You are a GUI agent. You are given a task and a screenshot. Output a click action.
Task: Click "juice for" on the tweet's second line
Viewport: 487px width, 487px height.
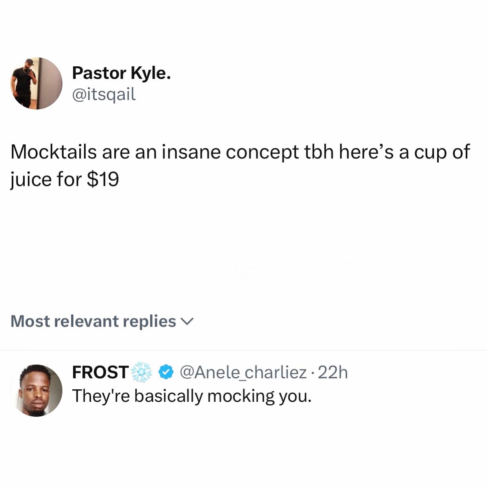[46, 179]
